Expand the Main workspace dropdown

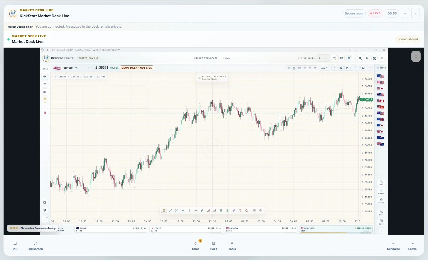coord(228,58)
